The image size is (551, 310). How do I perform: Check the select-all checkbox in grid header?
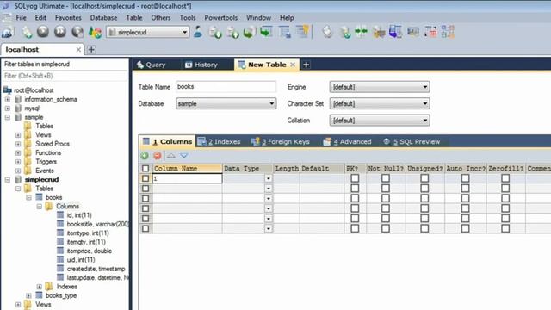click(145, 169)
